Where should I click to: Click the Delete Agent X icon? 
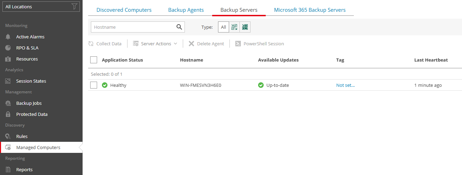[x=191, y=44]
